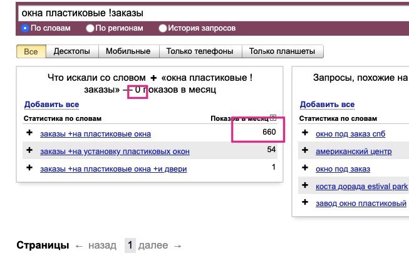Image resolution: width=409 pixels, height=268 pixels.
Task: Click help icon next to 'Показов в месяц'
Action: [x=273, y=118]
